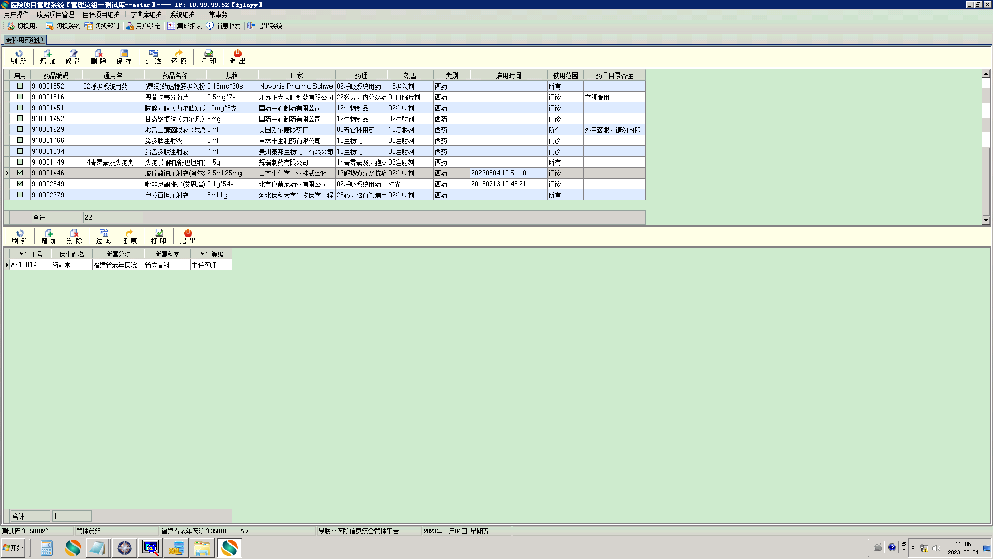Open the Windows 开始 start button

13,548
